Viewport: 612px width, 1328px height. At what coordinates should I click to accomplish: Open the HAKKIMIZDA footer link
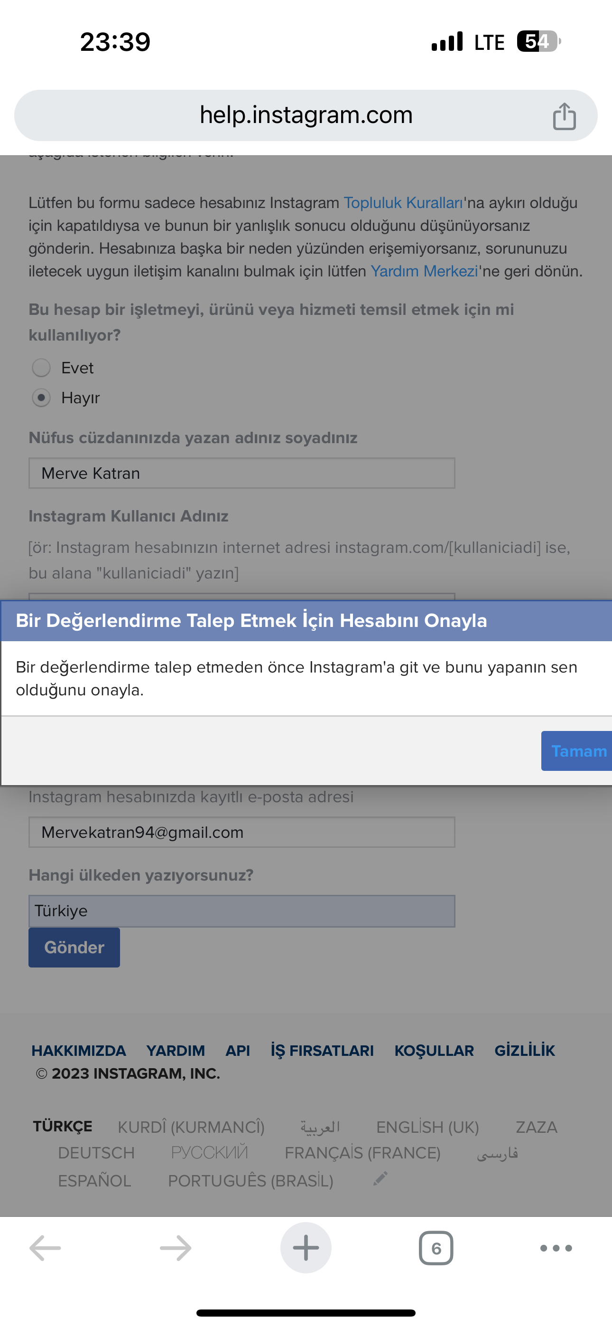click(79, 1051)
